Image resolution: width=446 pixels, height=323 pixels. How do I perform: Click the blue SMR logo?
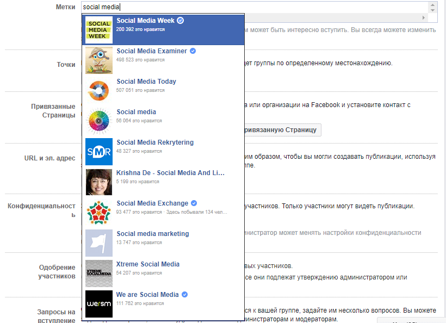(98, 152)
